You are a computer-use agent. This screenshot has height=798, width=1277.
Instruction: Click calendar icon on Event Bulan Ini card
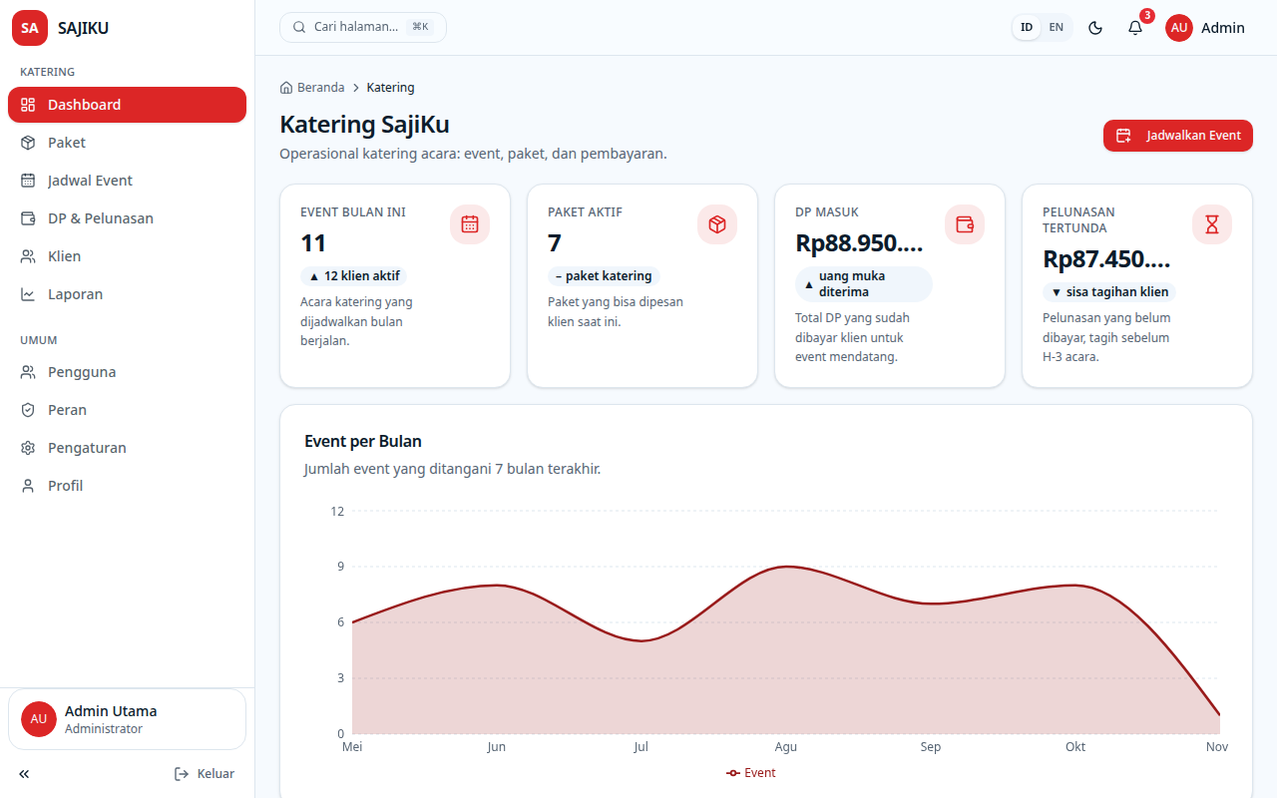(x=470, y=224)
